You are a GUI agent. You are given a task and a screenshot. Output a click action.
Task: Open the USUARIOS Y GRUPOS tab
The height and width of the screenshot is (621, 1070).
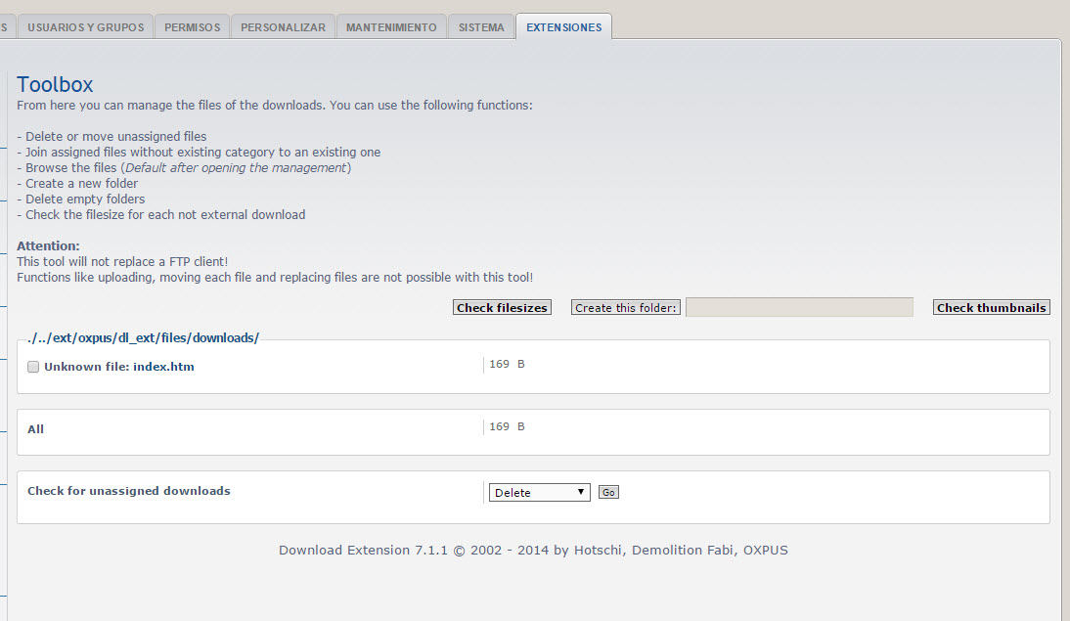click(86, 27)
